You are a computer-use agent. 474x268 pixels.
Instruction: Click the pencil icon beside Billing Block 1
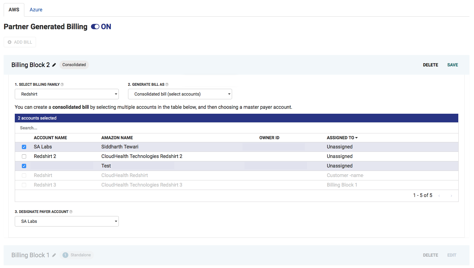[x=54, y=255]
